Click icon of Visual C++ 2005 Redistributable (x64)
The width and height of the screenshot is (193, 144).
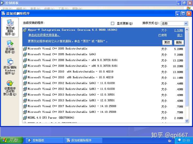pyautogui.click(x=25, y=54)
